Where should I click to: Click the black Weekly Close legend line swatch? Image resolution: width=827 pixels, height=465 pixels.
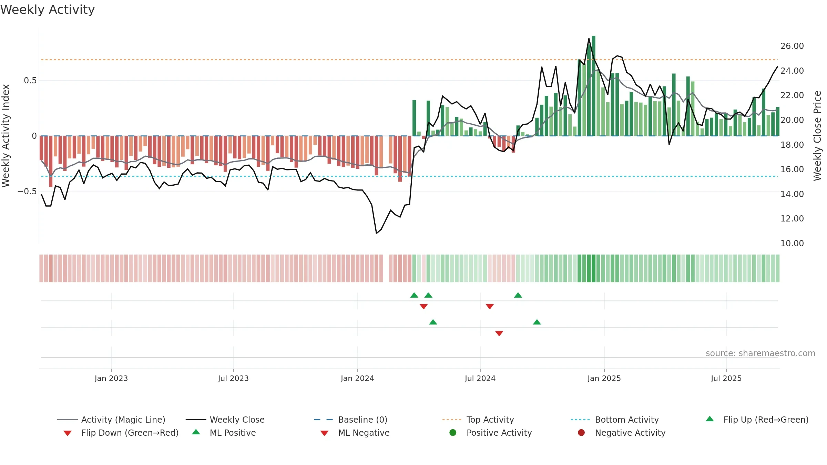tap(196, 420)
